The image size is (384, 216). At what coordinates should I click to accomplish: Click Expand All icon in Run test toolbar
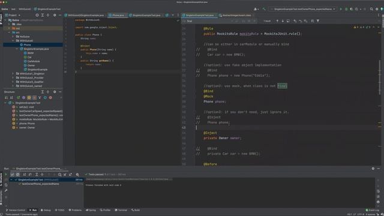tap(37, 175)
